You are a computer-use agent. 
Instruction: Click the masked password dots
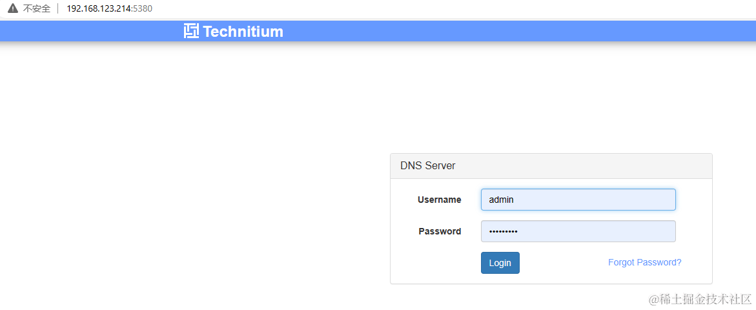point(504,232)
